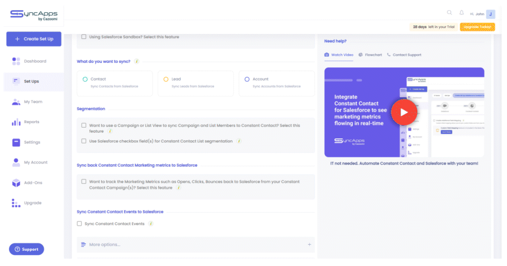507x266 pixels.
Task: Click the Add-Ons cube icon
Action: click(16, 182)
